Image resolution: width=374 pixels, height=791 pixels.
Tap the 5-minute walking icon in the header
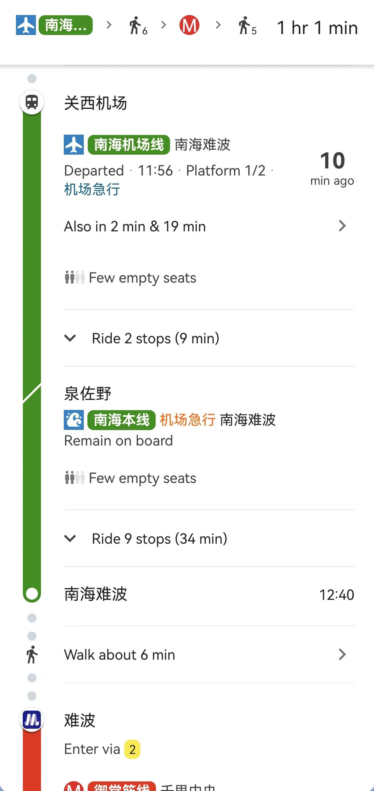point(247,26)
